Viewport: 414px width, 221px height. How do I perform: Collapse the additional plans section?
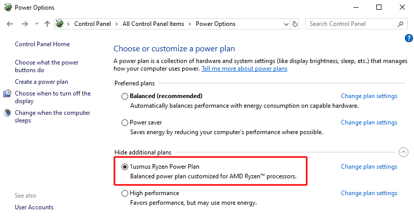tap(403, 152)
